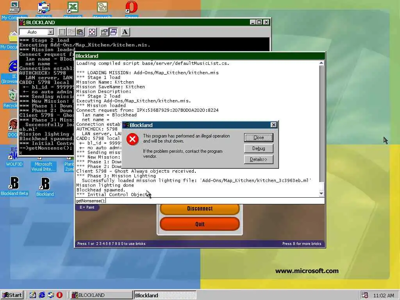Click the console scrollbar down arrow
400x300 pixels.
click(x=321, y=194)
